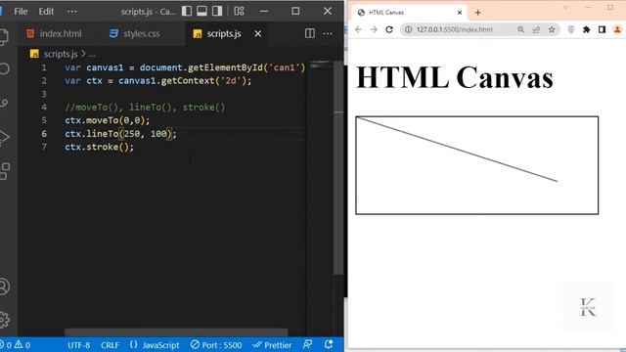Screen dimensions: 626x352
Task: Click line number 3 in the gutter
Action: (44, 94)
